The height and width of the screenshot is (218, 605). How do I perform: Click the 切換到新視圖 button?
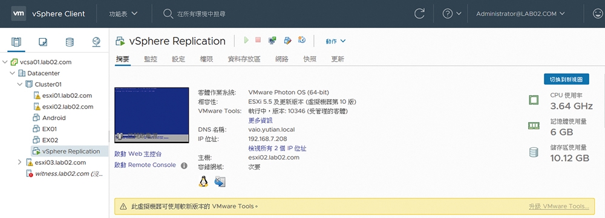[x=566, y=79]
